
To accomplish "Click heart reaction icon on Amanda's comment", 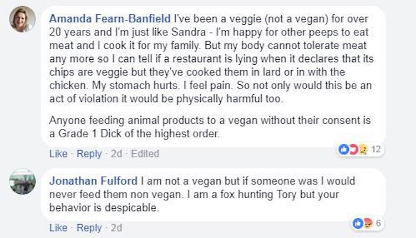I will coord(352,149).
